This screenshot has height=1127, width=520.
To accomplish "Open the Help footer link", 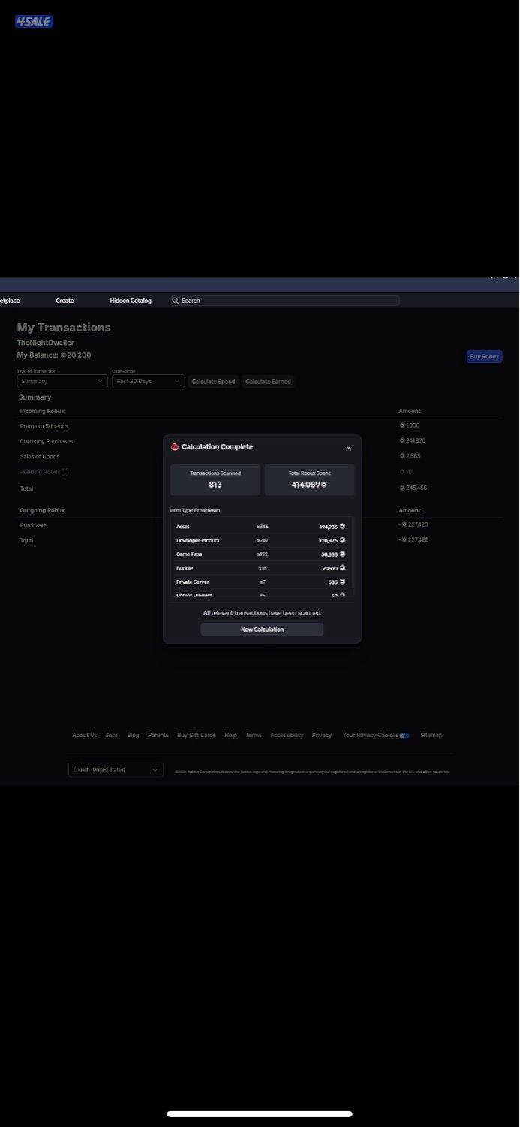I will pos(230,736).
